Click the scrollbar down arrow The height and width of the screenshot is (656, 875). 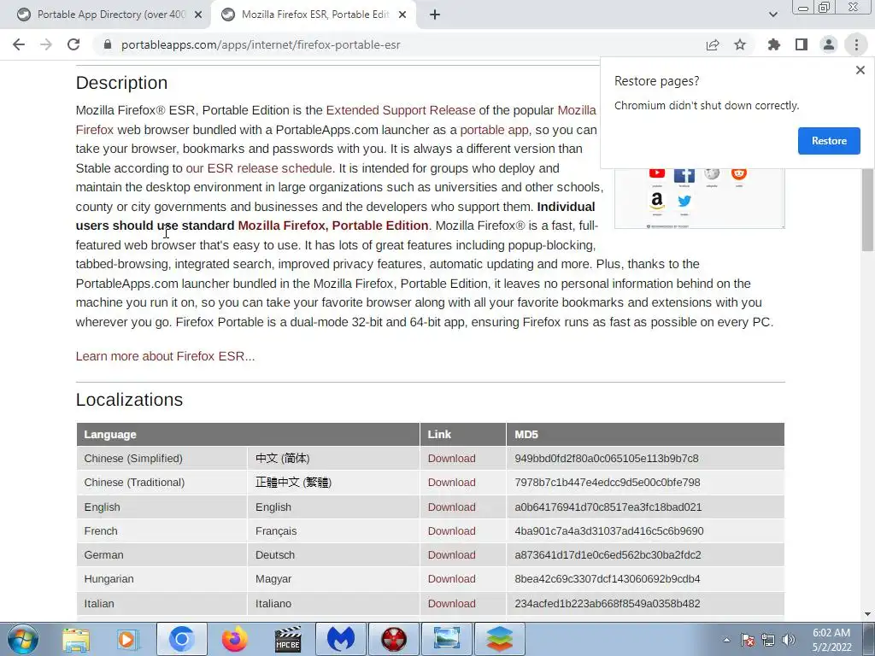point(867,614)
